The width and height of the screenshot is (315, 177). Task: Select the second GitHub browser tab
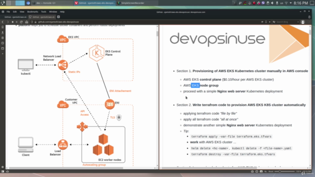coord(42,17)
